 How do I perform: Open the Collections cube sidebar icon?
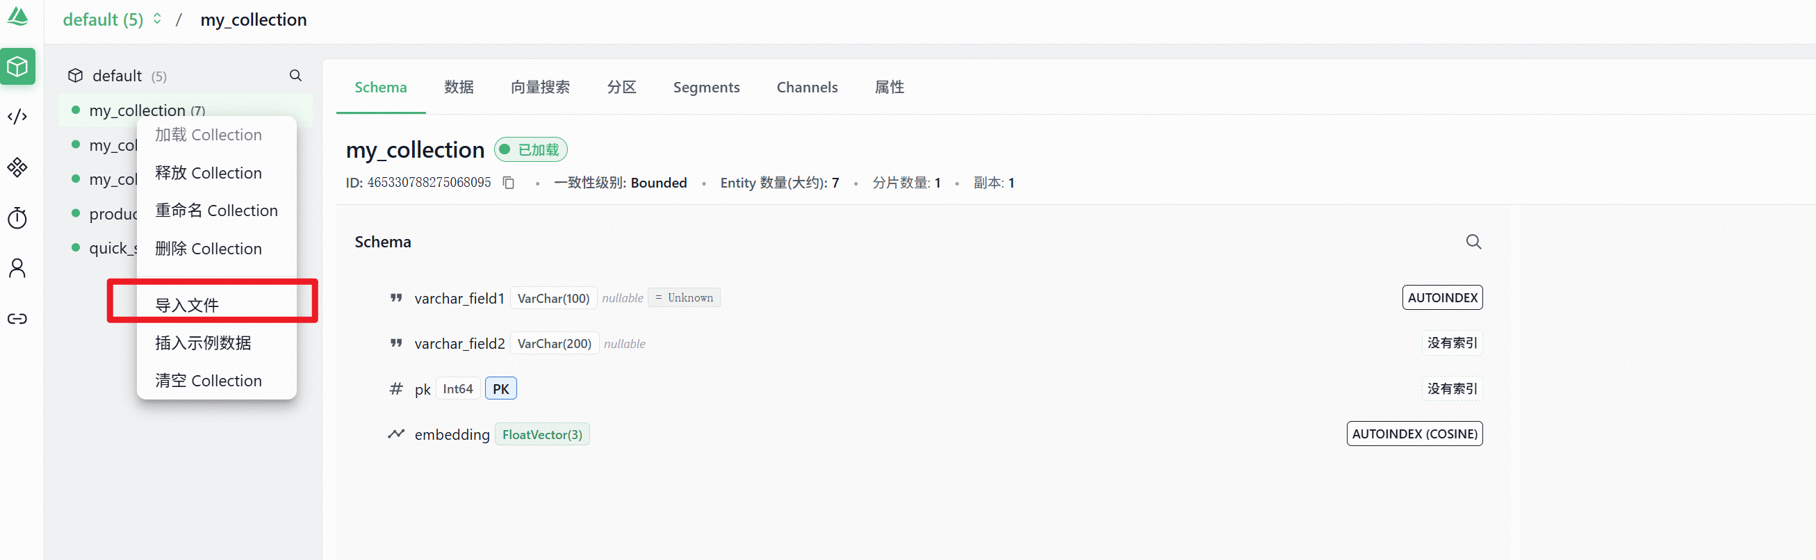point(17,67)
